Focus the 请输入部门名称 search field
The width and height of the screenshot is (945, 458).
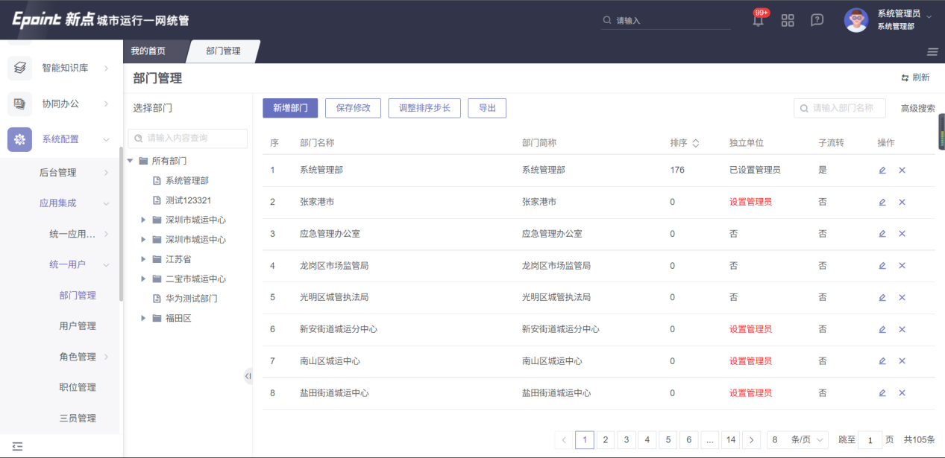(x=839, y=108)
